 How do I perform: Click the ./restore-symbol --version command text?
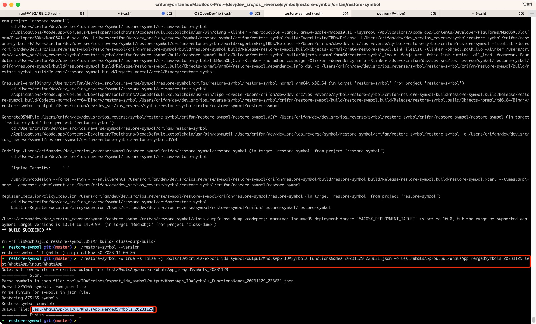tap(109, 247)
